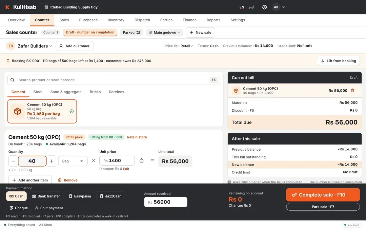Viewport: 366px width, 229px height.
Task: Click the ZB customer avatar
Action: pyautogui.click(x=11, y=46)
